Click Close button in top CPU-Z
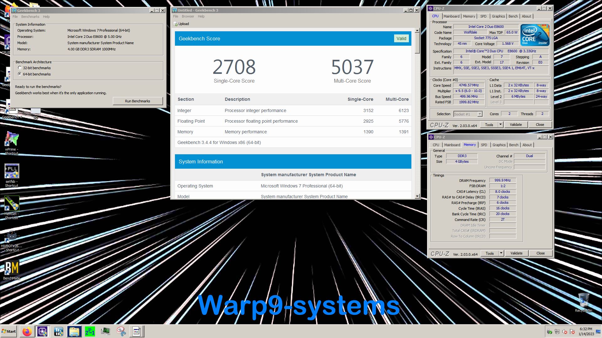This screenshot has height=338, width=602. pyautogui.click(x=540, y=125)
